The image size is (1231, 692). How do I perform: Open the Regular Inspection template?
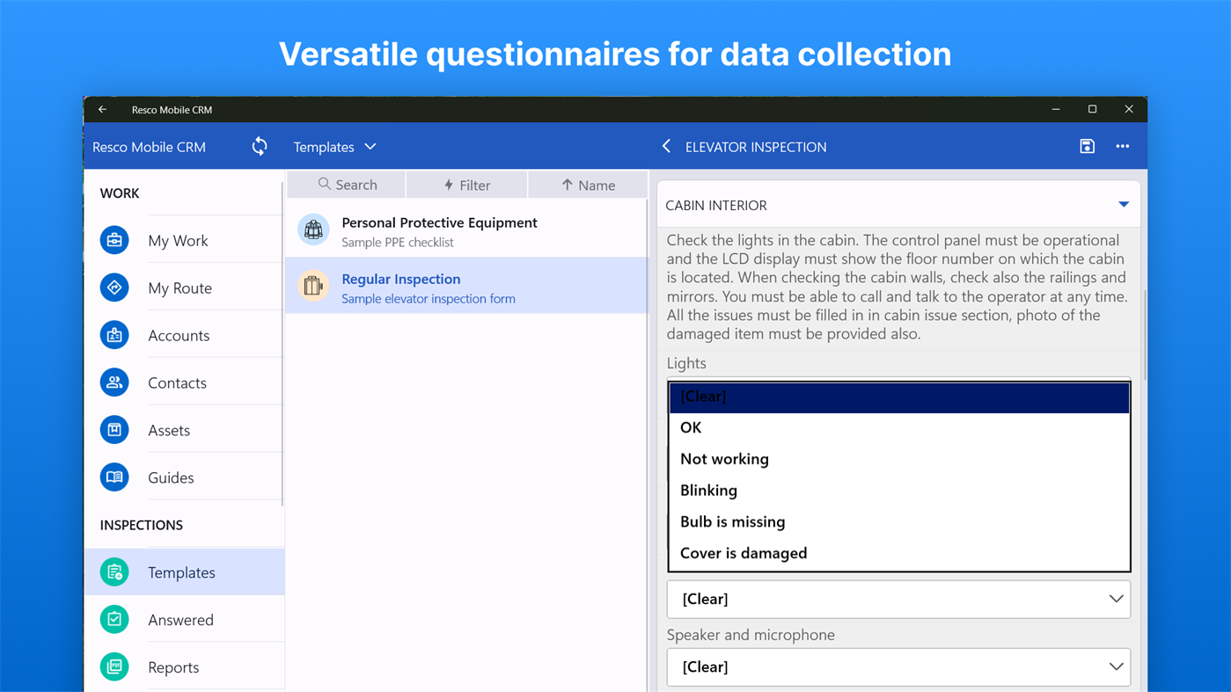pos(429,285)
